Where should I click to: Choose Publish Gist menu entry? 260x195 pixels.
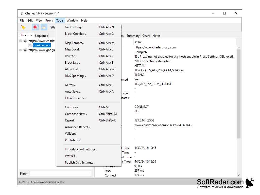coord(88,140)
